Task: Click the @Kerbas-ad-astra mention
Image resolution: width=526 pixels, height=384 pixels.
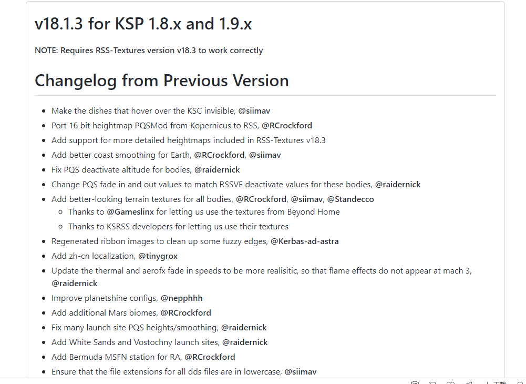Action: click(x=305, y=241)
